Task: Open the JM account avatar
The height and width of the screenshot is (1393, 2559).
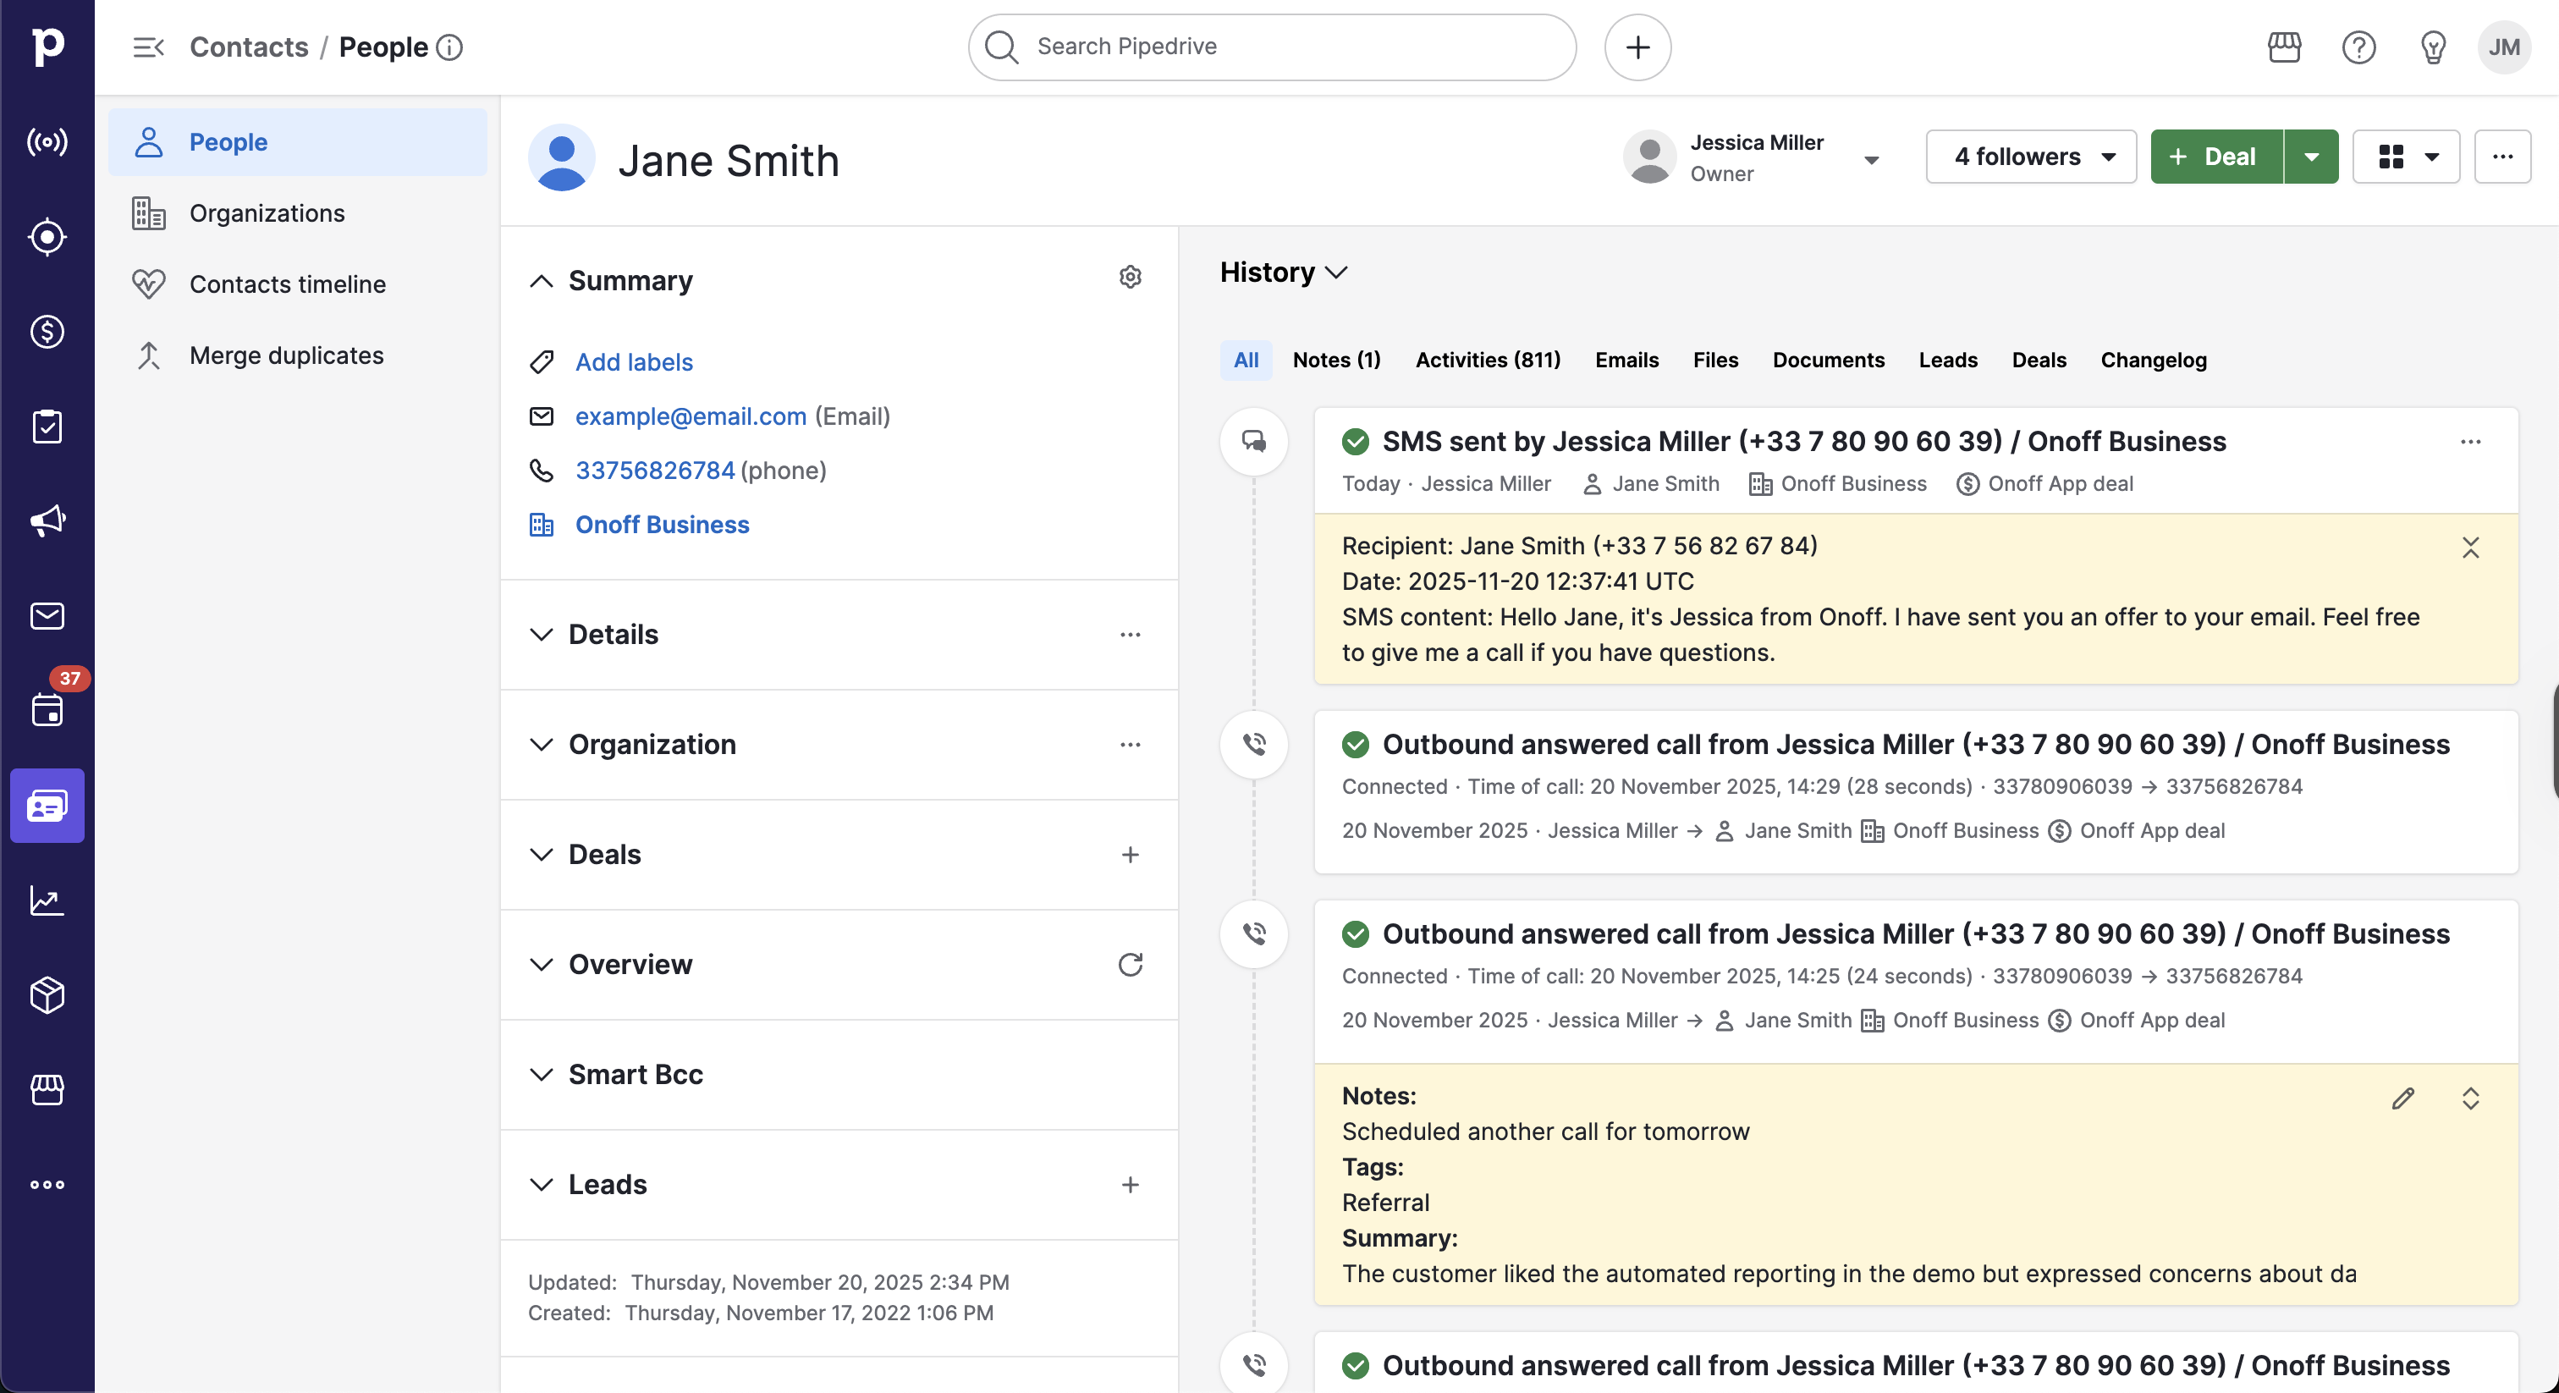Action: 2503,47
